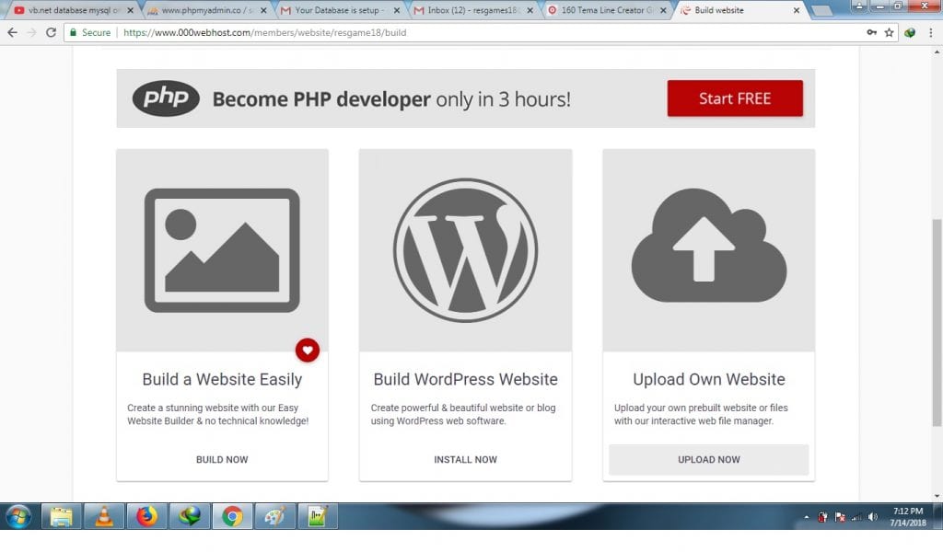The width and height of the screenshot is (943, 552).
Task: Open Windows Explorer from the taskbar
Action: tap(61, 516)
